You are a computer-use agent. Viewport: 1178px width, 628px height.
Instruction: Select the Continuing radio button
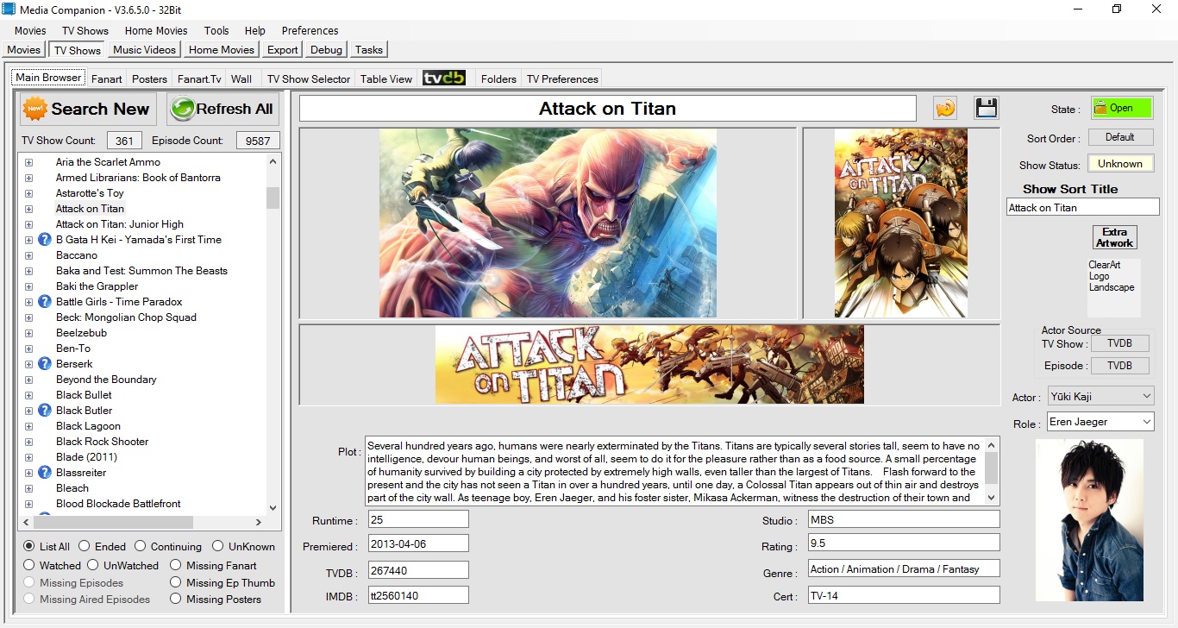tap(140, 546)
